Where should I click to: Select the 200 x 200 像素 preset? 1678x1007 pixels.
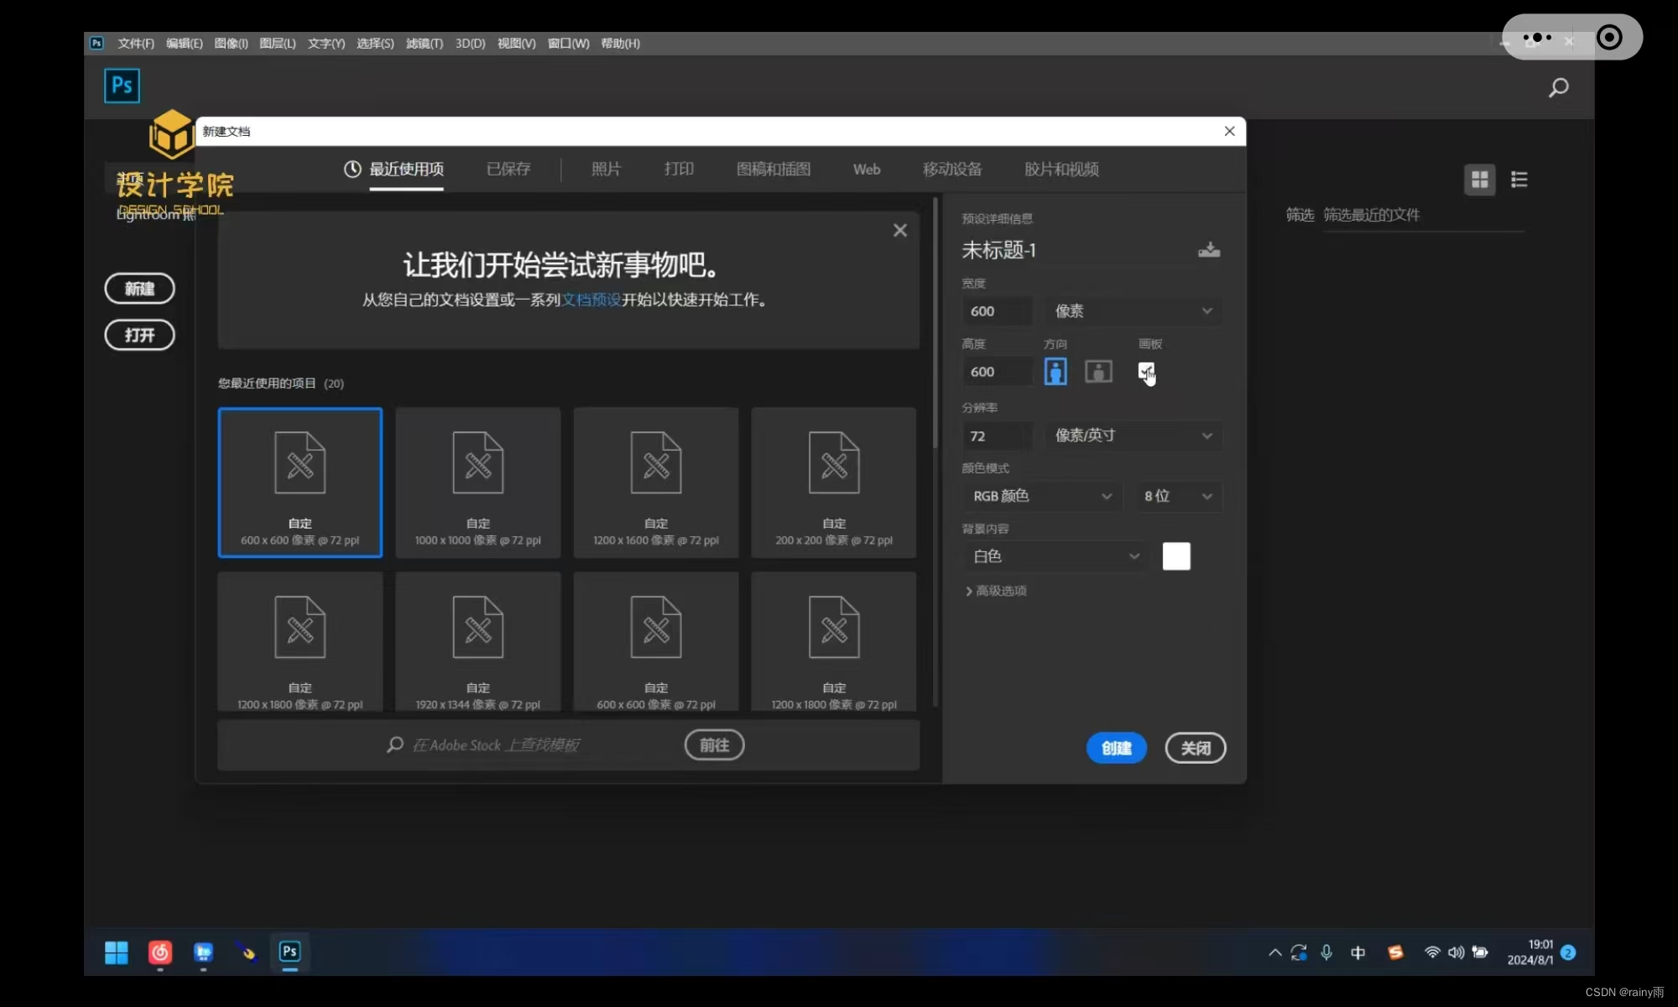[x=834, y=483]
